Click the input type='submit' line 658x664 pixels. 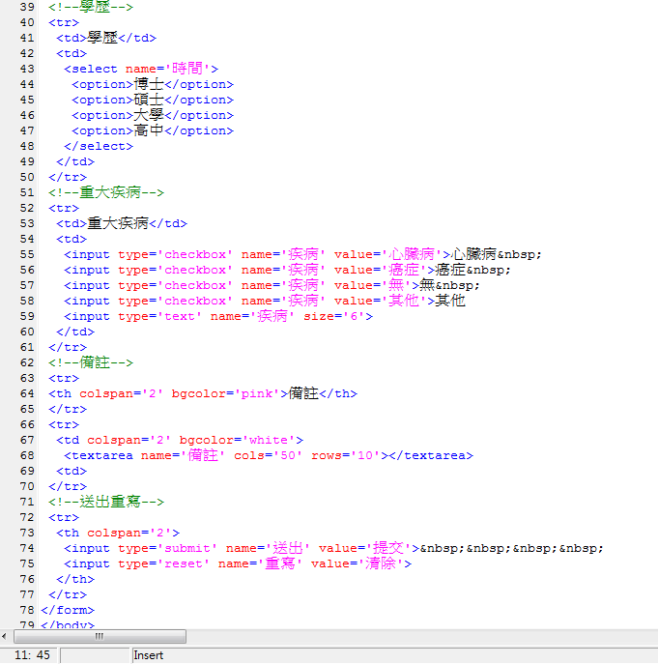(333, 548)
